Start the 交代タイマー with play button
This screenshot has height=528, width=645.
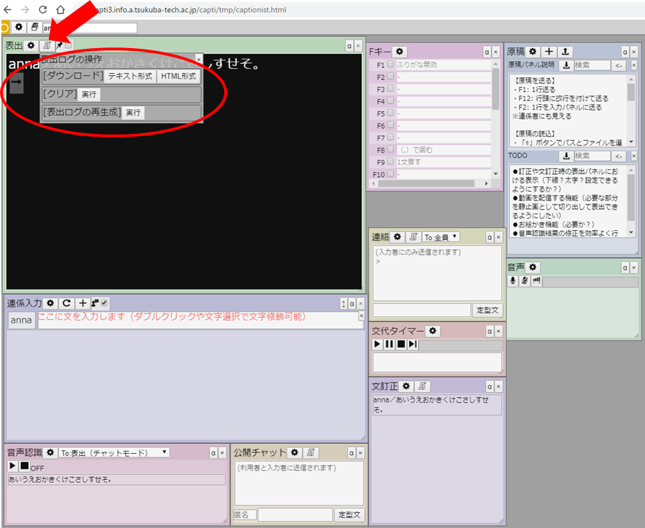(377, 344)
